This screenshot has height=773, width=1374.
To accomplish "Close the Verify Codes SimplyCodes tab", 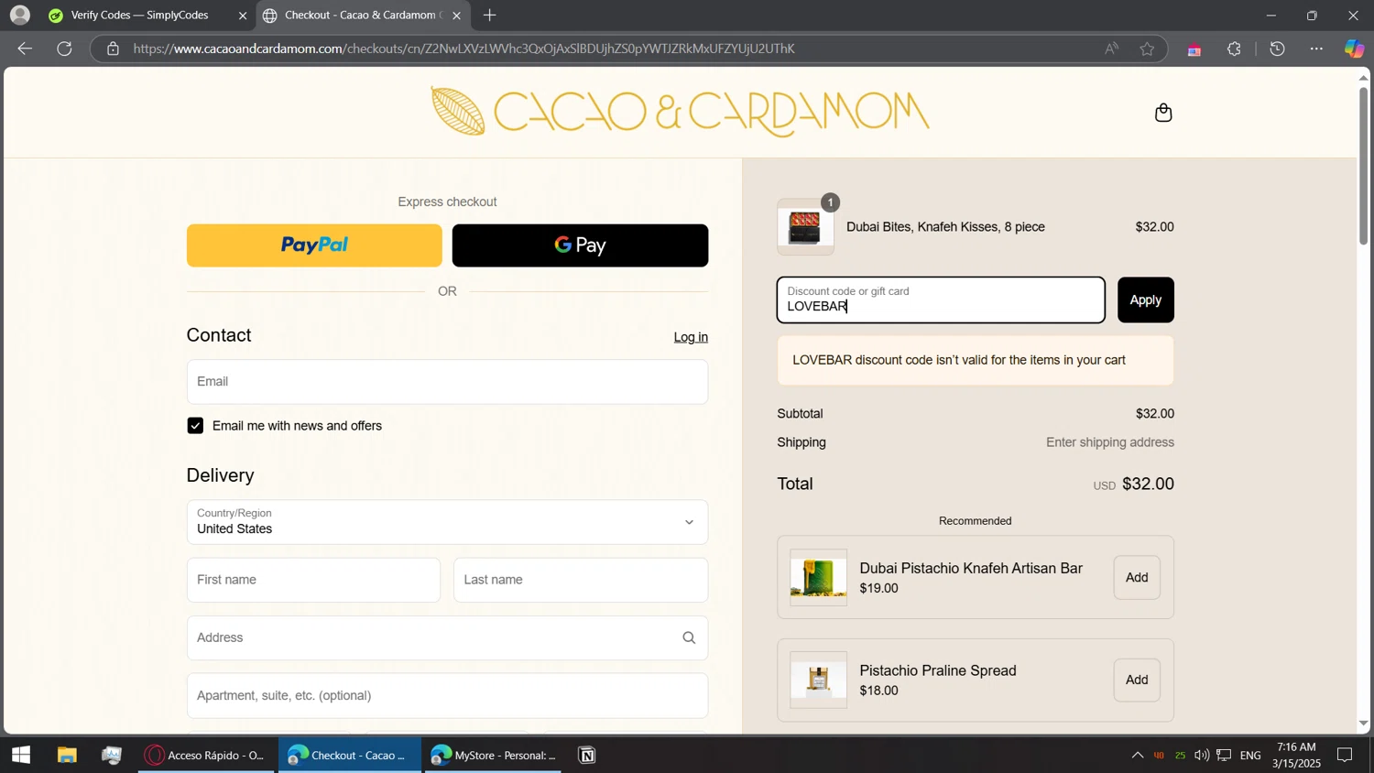I will pyautogui.click(x=243, y=16).
